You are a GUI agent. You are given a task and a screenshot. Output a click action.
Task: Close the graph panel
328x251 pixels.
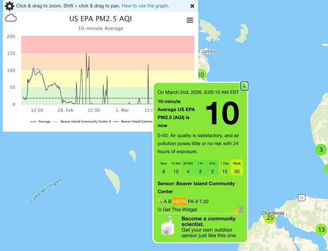click(x=192, y=6)
